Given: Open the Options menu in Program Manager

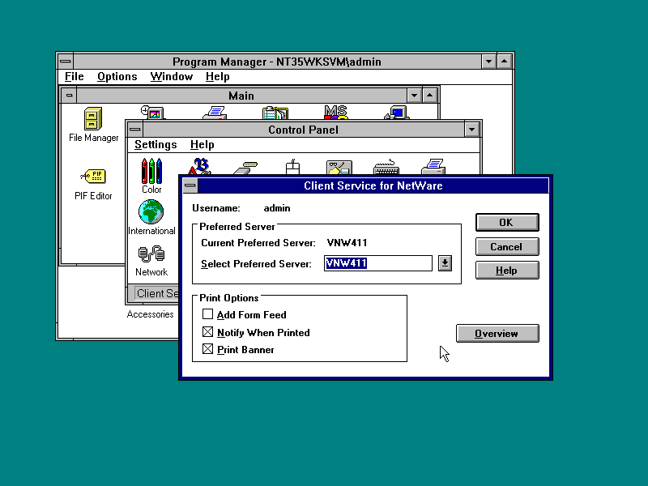Looking at the screenshot, I should 117,76.
